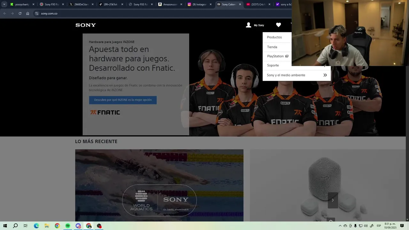The height and width of the screenshot is (230, 409).
Task: Open the clock and date flyout
Action: (390, 226)
